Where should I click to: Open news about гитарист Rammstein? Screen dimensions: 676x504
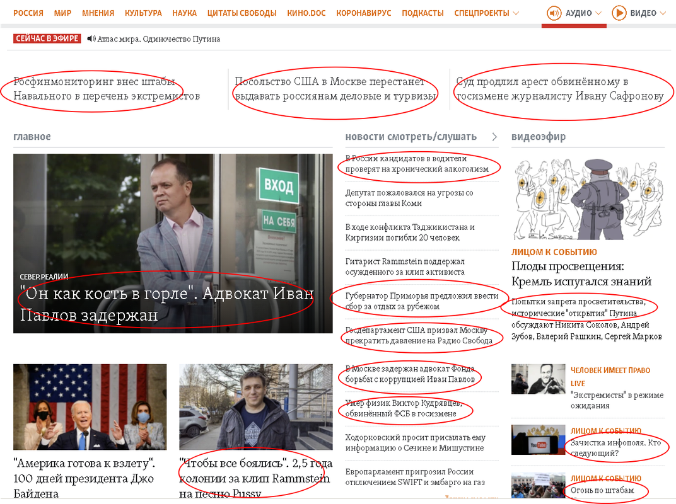405,266
